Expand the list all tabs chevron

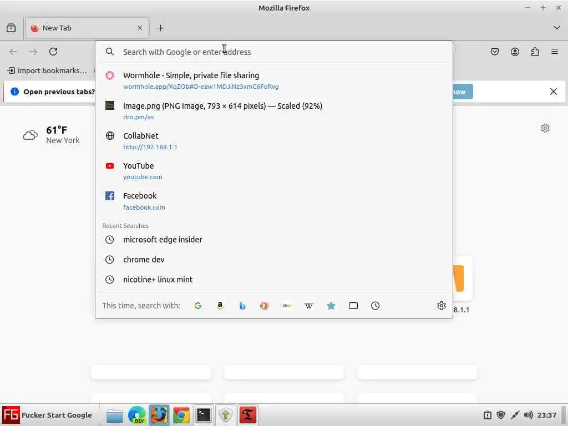557,28
